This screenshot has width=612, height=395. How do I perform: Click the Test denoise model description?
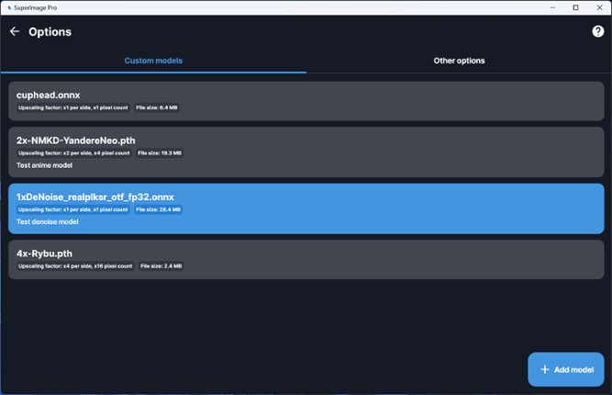(x=48, y=221)
